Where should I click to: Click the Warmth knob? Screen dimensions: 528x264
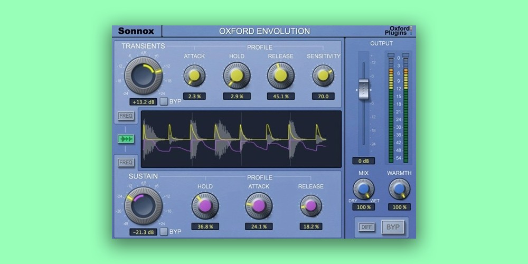pos(399,188)
